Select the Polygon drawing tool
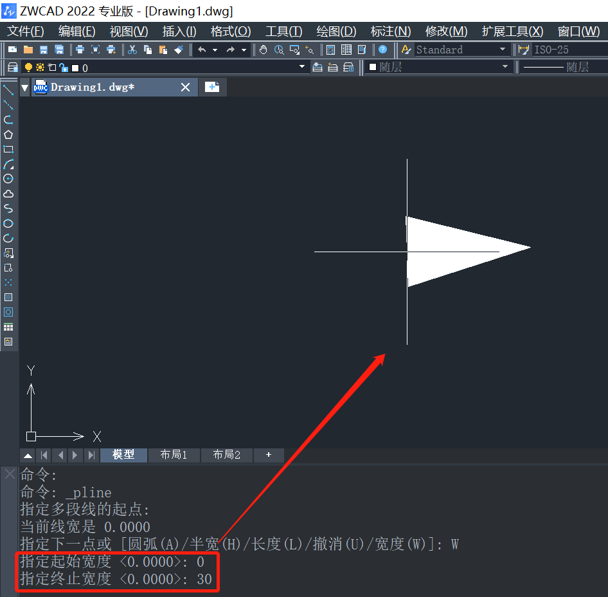Screen dimensions: 608x597 pos(8,134)
